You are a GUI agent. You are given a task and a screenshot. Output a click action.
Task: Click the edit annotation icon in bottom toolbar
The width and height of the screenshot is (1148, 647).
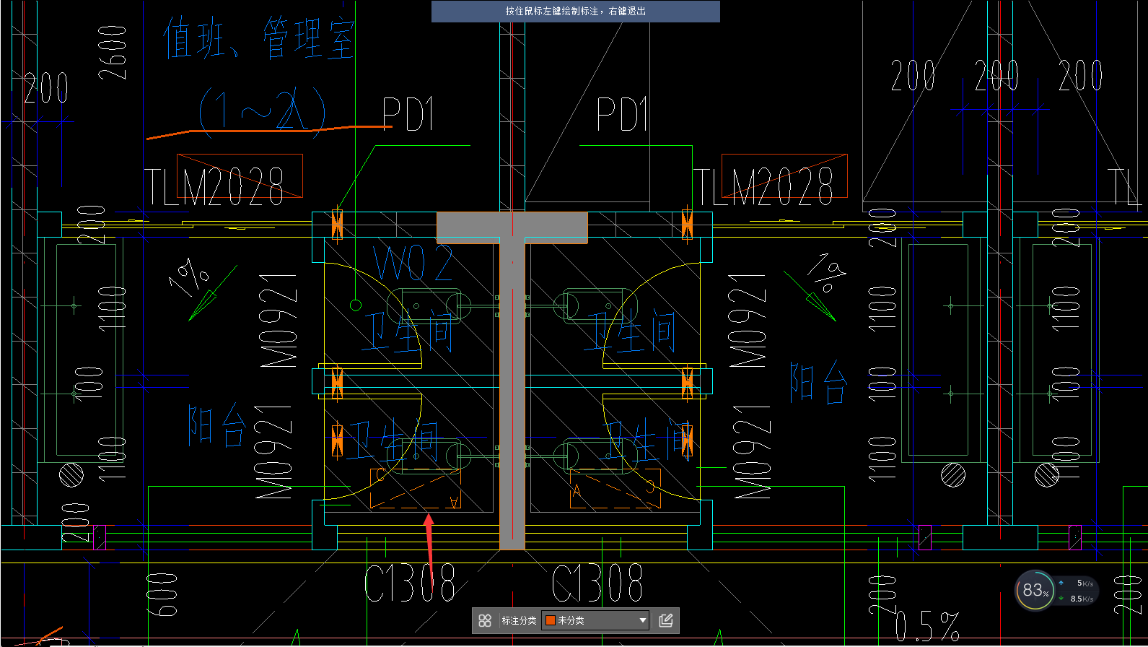[665, 620]
